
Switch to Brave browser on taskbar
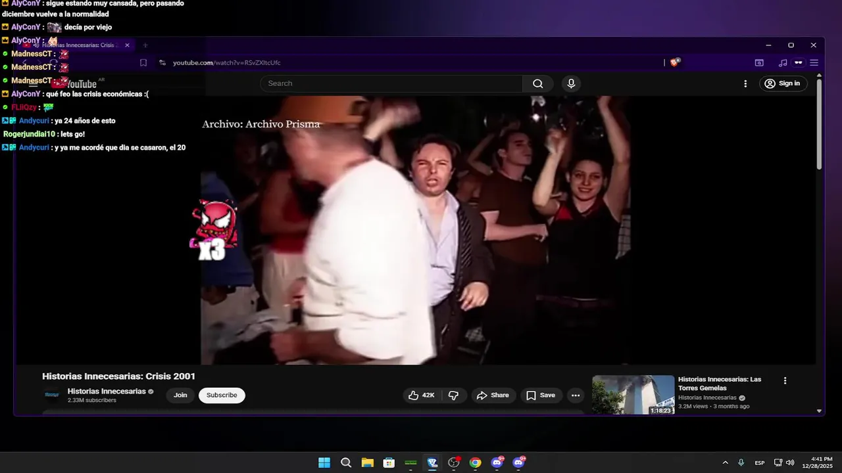[432, 462]
